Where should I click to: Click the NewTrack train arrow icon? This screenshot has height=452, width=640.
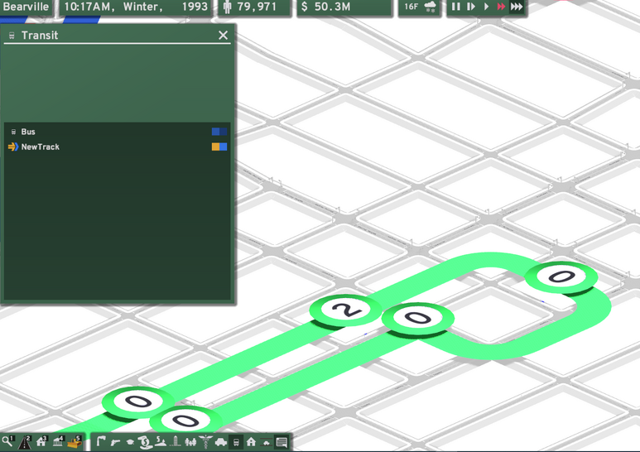pyautogui.click(x=13, y=147)
